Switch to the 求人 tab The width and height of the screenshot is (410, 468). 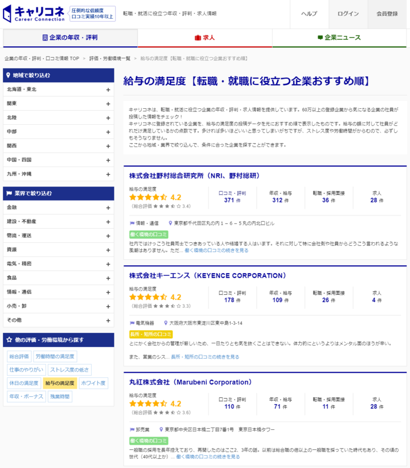[205, 38]
